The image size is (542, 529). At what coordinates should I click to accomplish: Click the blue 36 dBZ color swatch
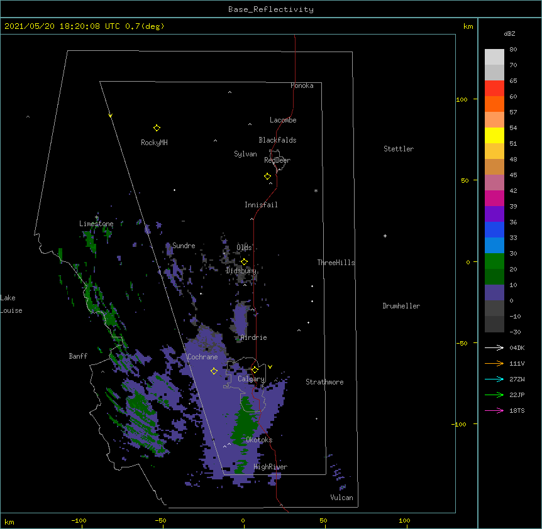click(x=494, y=229)
